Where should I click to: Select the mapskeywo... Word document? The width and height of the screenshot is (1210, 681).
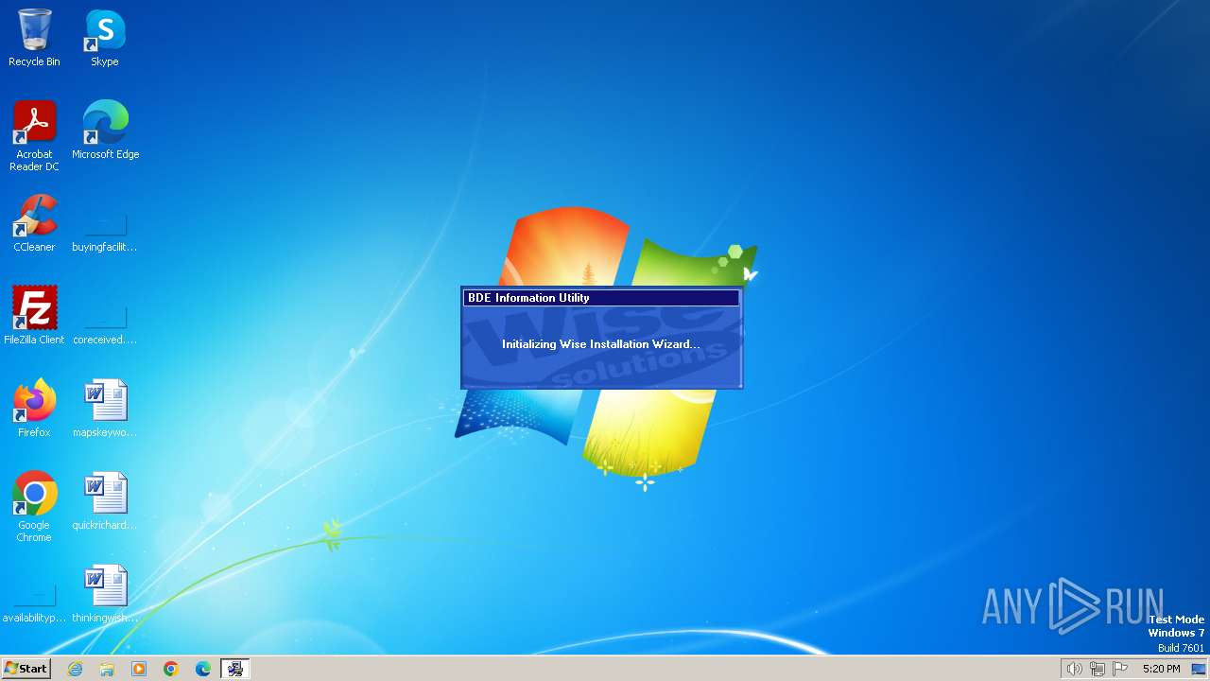[x=105, y=409]
